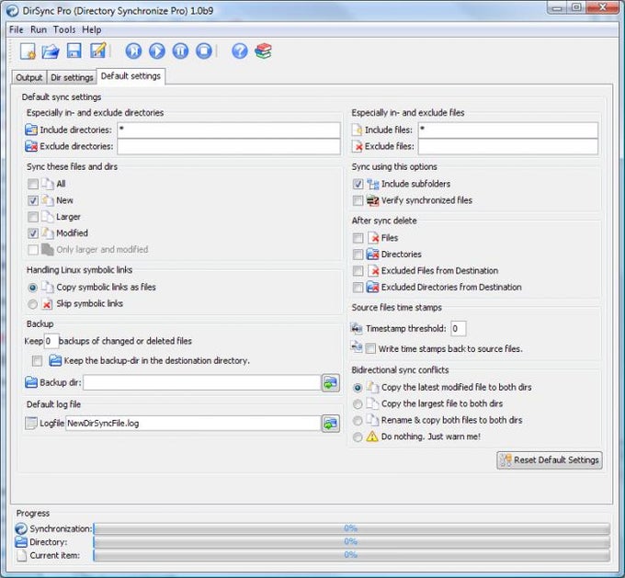This screenshot has height=578, width=625.
Task: Click the Logfile document icon
Action: [31, 423]
